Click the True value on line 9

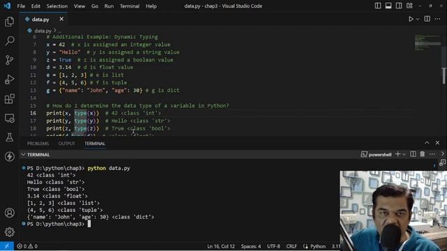point(65,60)
